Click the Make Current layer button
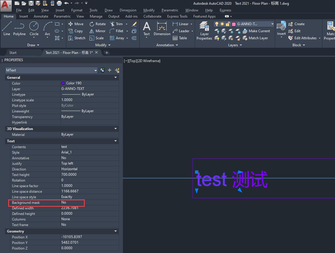The width and height of the screenshot is (335, 253). [257, 31]
